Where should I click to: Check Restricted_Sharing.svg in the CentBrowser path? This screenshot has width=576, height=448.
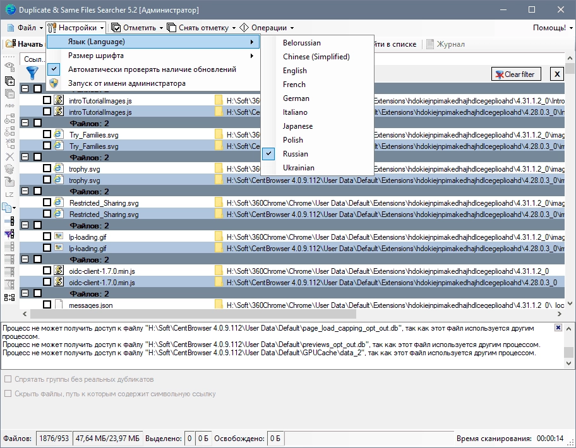pyautogui.click(x=47, y=213)
